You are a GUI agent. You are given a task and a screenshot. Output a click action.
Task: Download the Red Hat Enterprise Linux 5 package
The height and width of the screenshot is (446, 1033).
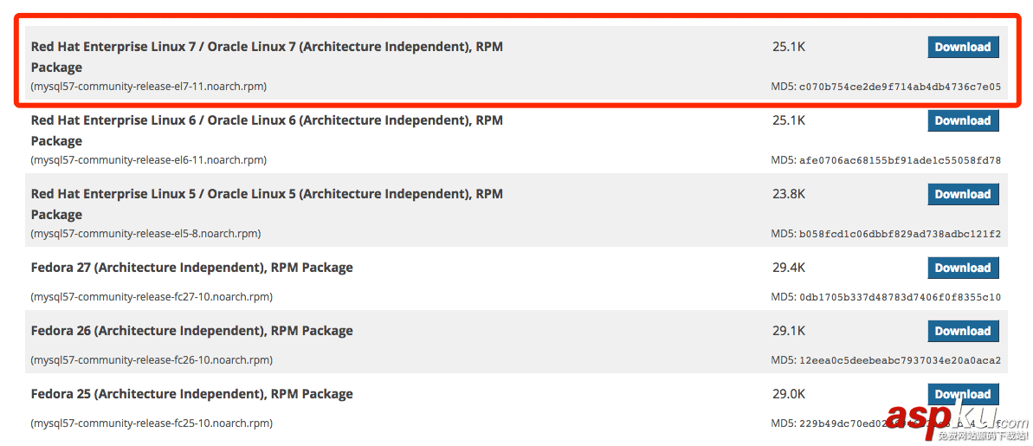963,194
